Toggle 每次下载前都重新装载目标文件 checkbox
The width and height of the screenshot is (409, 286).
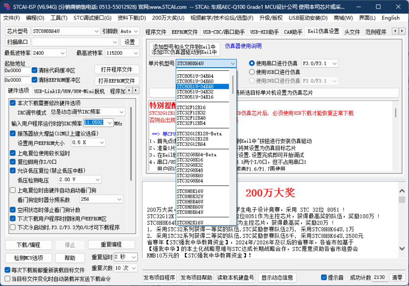point(8,270)
